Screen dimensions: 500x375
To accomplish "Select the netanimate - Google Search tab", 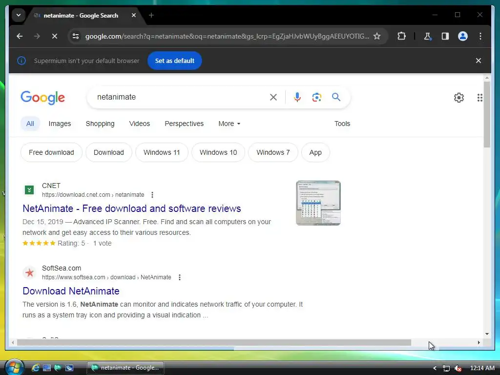I will (x=81, y=15).
